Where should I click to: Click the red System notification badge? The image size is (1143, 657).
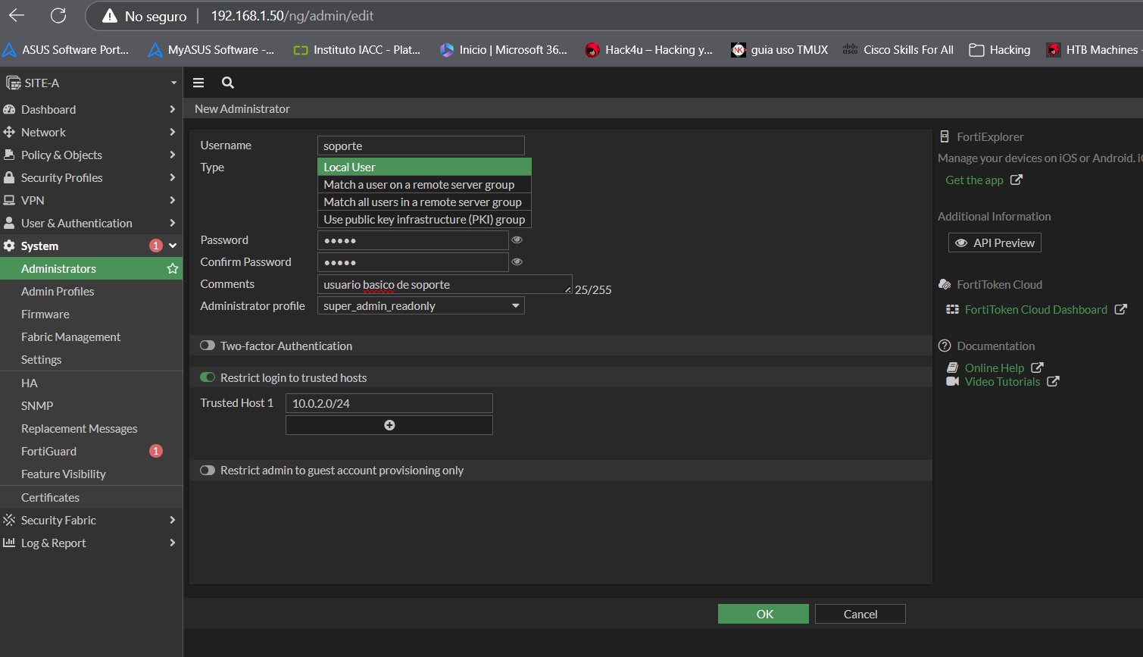[x=156, y=246]
